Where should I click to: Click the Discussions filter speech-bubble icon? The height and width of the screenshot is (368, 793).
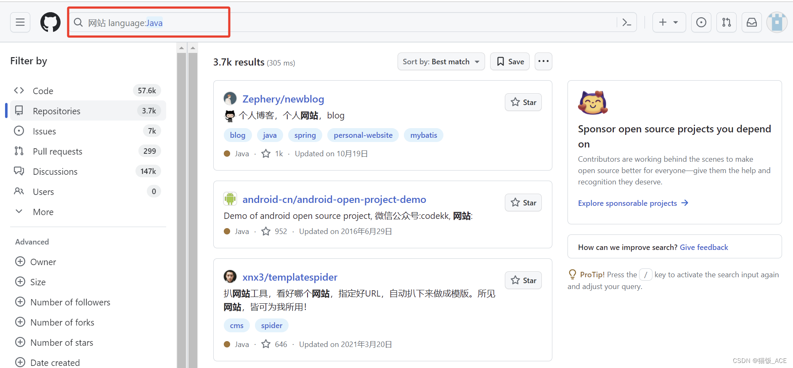click(19, 171)
